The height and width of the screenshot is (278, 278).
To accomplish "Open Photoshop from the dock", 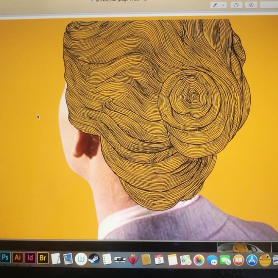I will pos(5,257).
